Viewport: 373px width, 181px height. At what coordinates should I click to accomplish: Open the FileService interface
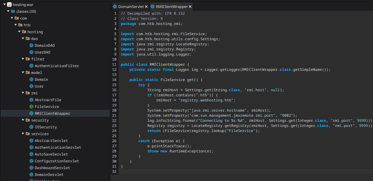pyautogui.click(x=47, y=107)
